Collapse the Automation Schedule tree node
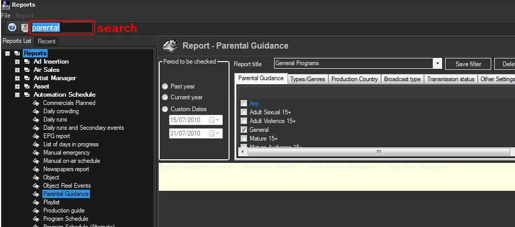Viewport: 515px width, 227px height. click(18, 95)
